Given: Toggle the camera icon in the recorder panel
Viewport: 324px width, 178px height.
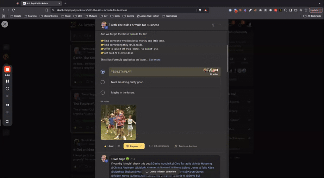Looking at the screenshot, I should pyautogui.click(x=8, y=122).
